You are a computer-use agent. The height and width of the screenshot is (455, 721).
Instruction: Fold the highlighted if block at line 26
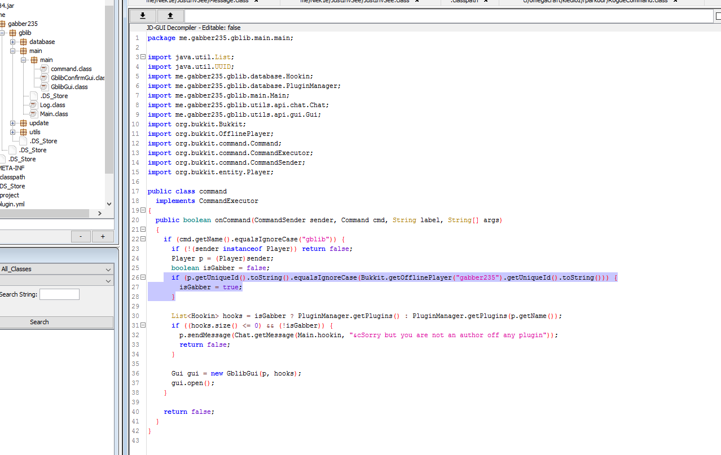(143, 277)
